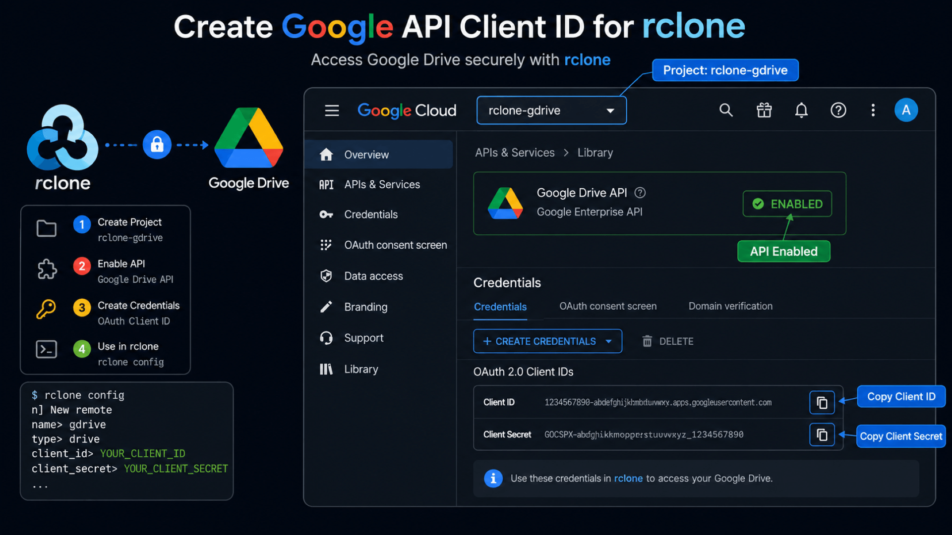Click the puzzle icon beside Enable API
Screen dimensions: 952x535
(x=47, y=269)
